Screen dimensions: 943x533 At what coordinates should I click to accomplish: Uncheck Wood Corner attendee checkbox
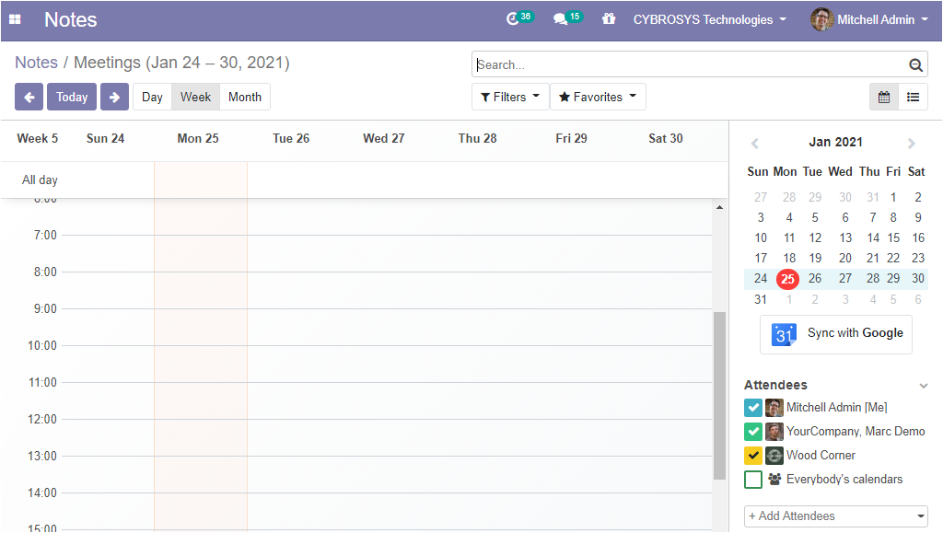pyautogui.click(x=753, y=456)
